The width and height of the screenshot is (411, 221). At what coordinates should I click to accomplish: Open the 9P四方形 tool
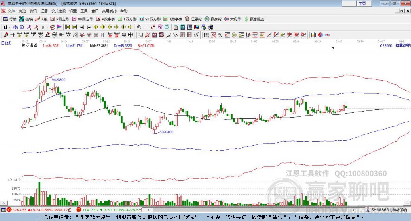83,19
